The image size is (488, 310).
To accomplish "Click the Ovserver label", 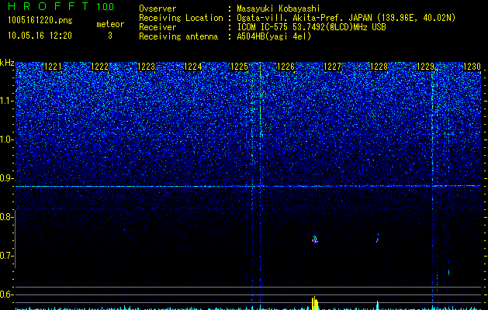I will coord(157,9).
